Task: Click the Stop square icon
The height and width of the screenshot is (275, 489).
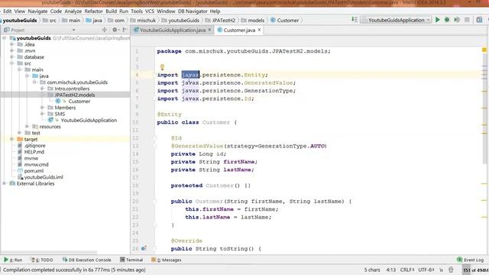Action: coord(467,20)
